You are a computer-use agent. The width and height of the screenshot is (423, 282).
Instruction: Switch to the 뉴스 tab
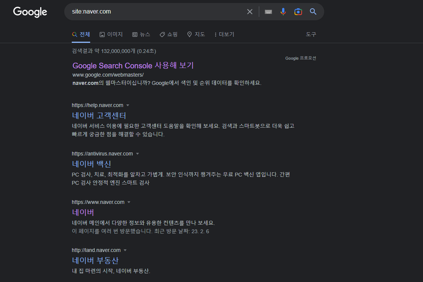(141, 35)
